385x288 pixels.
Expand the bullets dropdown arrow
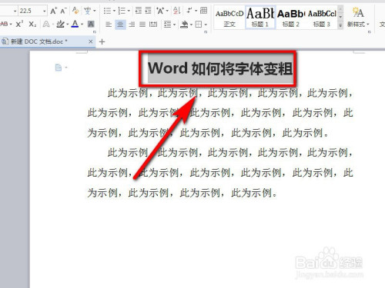(114, 11)
